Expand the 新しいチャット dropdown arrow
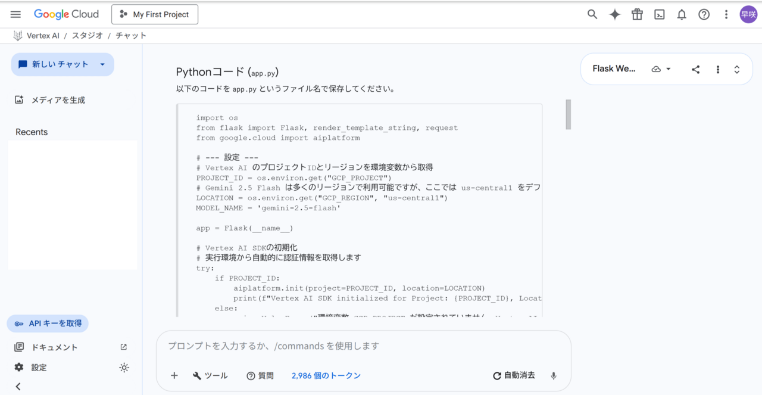 102,64
